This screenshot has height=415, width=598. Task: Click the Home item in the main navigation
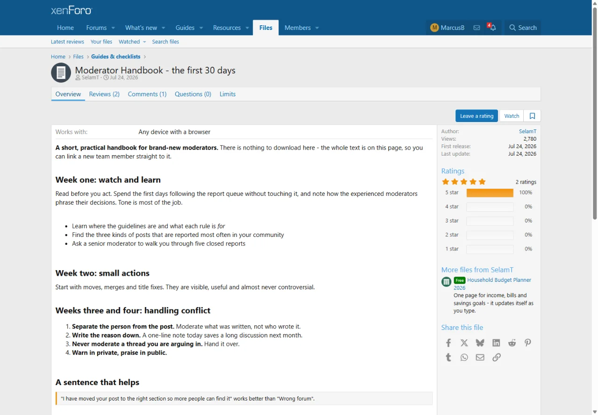pyautogui.click(x=65, y=28)
